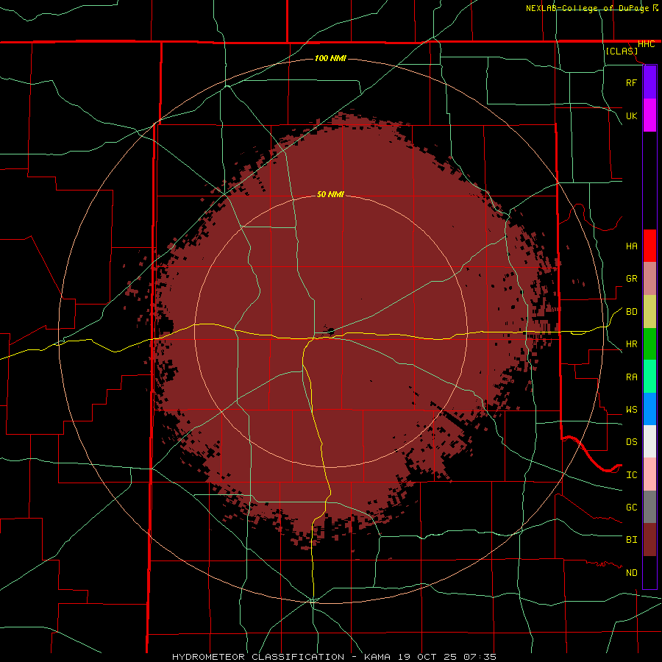Click the UK magenta legend swatch

point(649,115)
